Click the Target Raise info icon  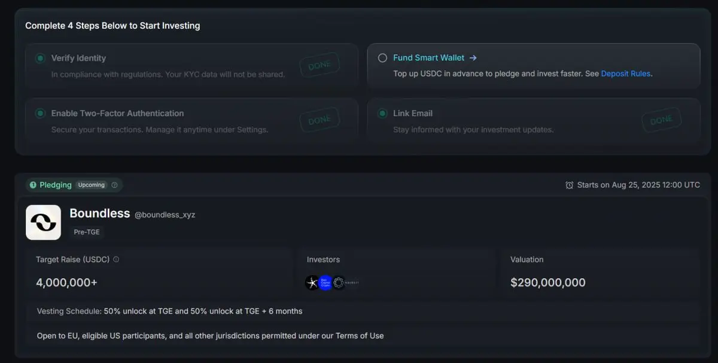pyautogui.click(x=116, y=260)
